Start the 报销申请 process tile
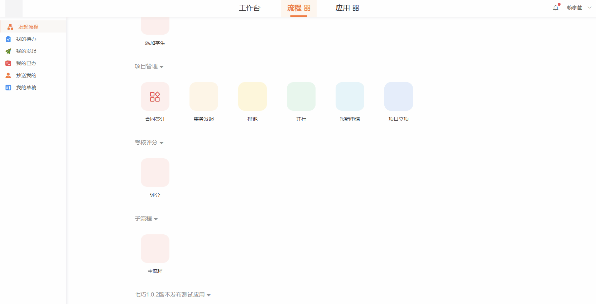Image resolution: width=596 pixels, height=304 pixels. (x=350, y=96)
